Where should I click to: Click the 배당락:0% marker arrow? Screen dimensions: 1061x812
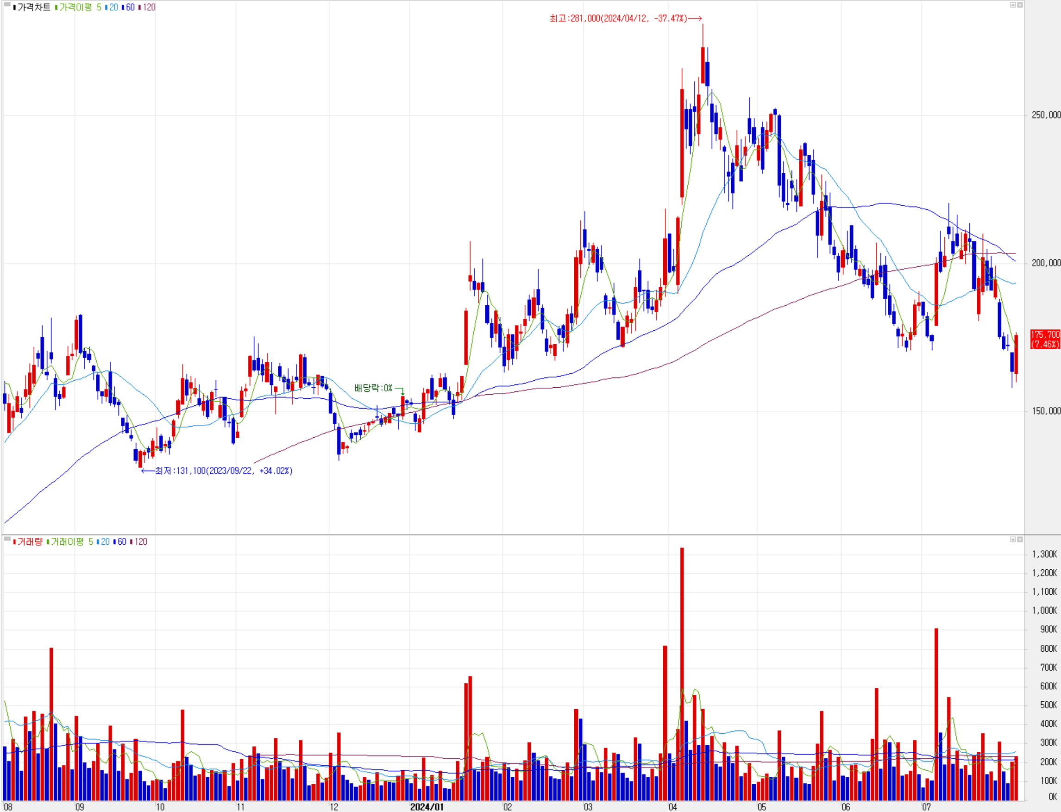point(402,391)
